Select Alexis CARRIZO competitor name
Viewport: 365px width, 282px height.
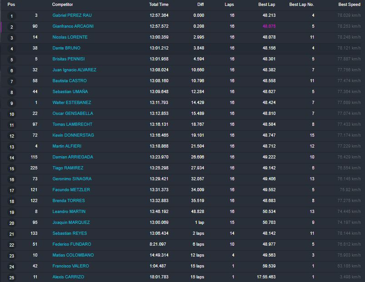pos(68,277)
